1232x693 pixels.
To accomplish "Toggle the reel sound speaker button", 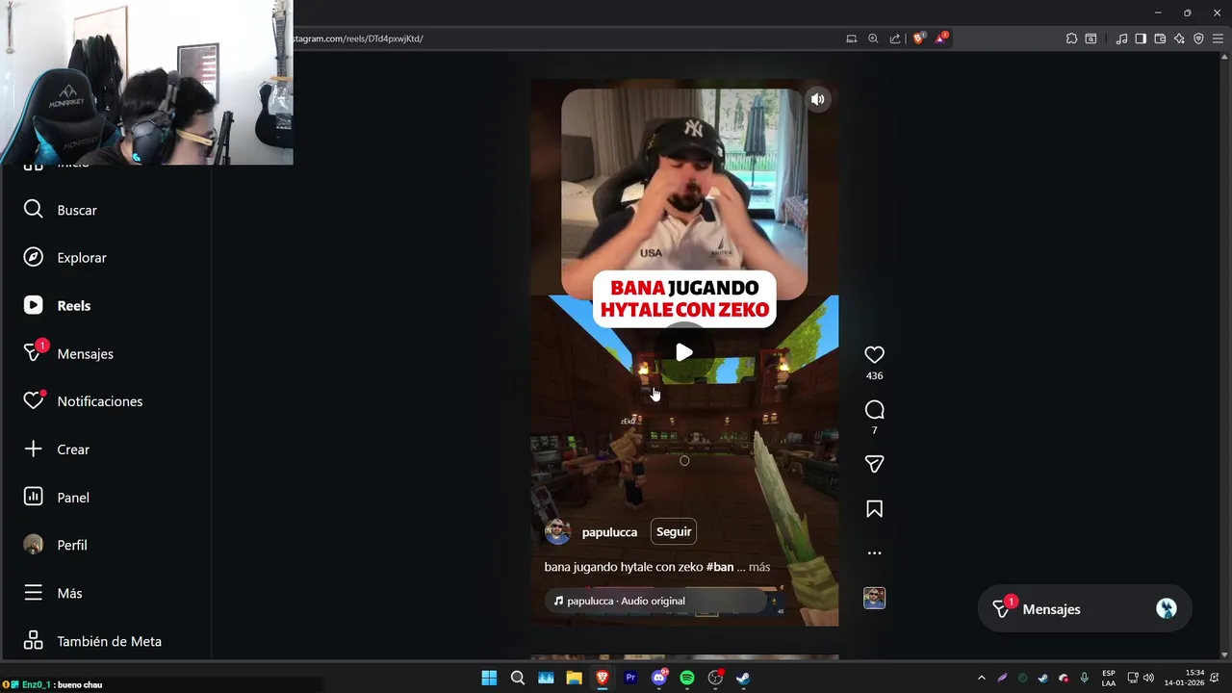I will (817, 99).
